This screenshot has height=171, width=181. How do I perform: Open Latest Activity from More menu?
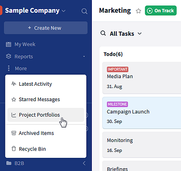[x=46, y=84]
